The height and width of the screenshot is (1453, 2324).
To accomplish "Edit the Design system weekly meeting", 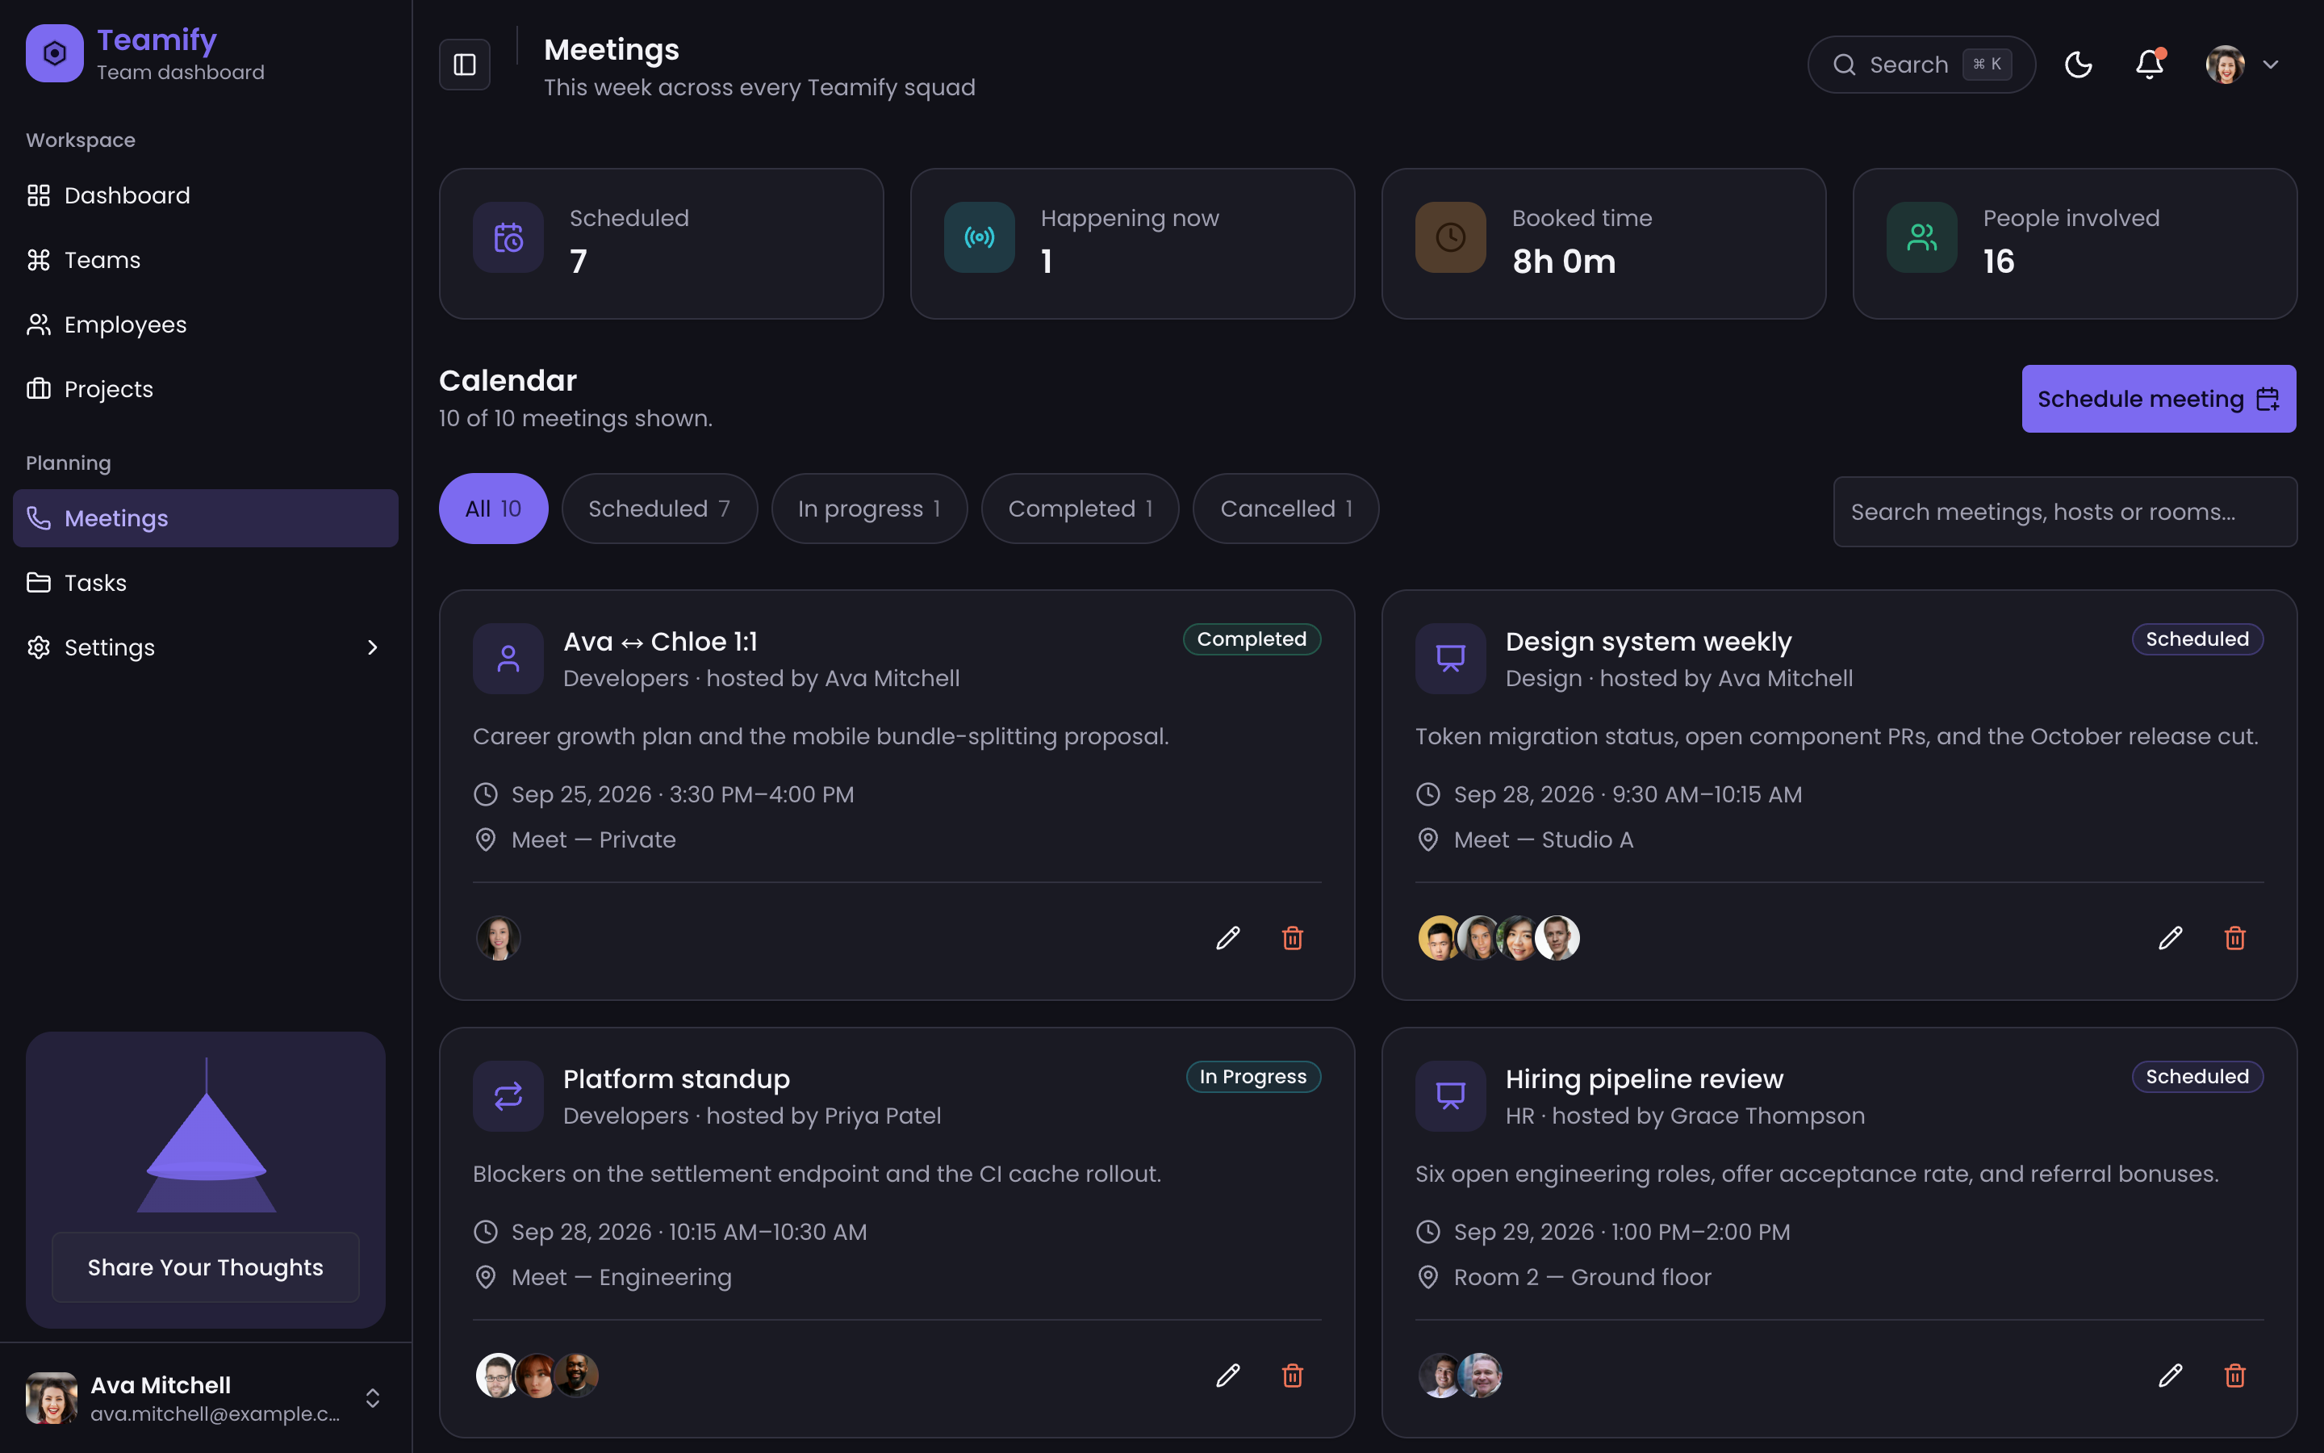I will tap(2171, 938).
